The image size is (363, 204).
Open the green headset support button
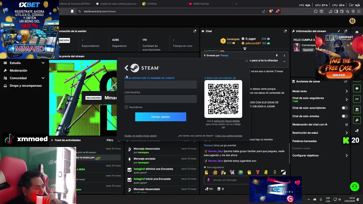(354, 186)
